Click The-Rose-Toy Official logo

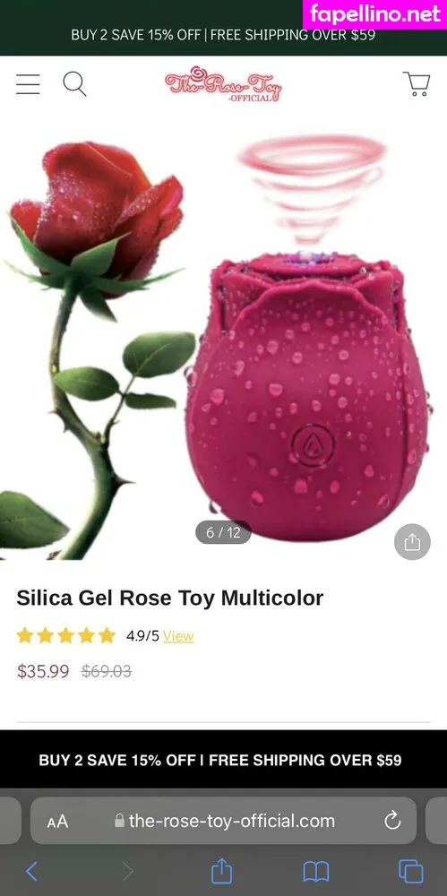tap(224, 84)
